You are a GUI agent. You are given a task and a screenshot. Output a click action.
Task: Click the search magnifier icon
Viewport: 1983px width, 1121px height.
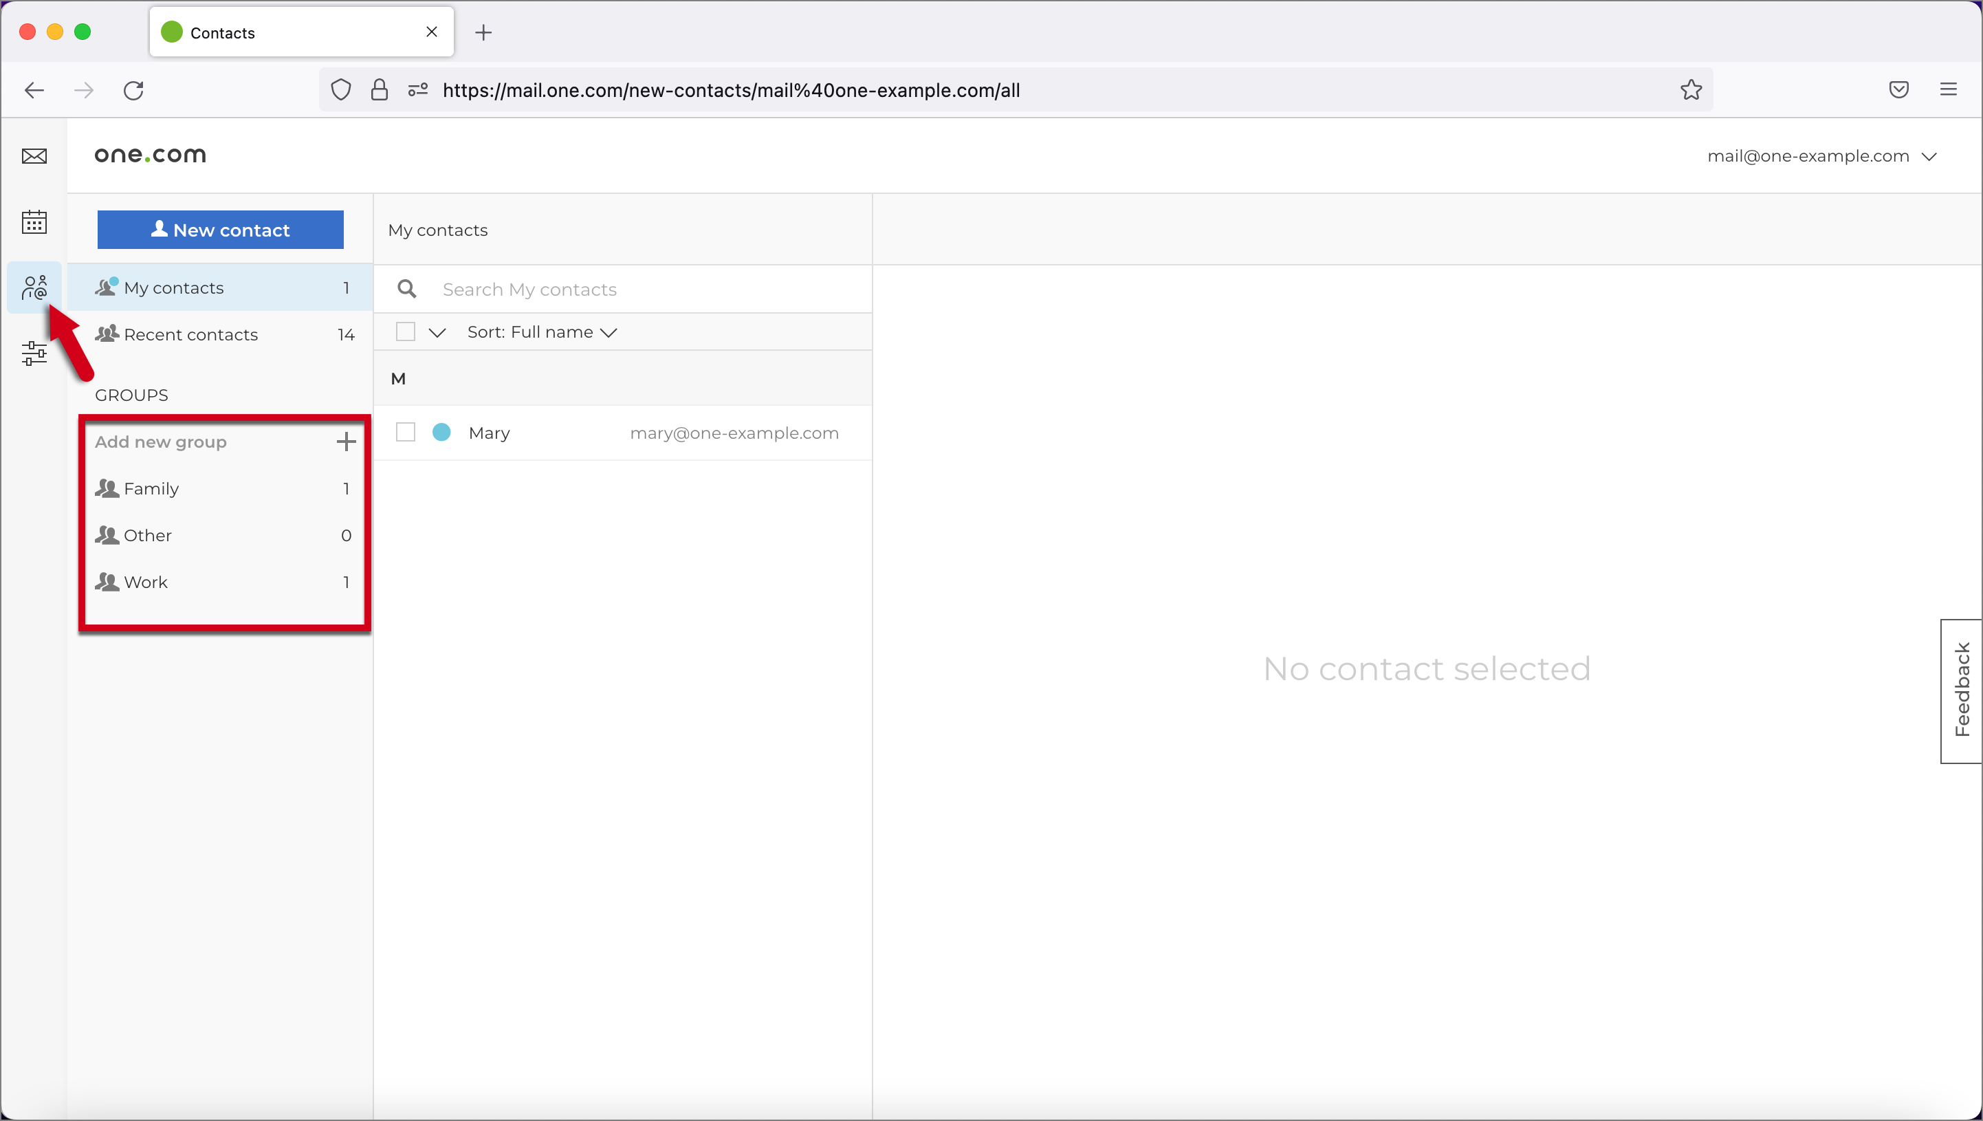coord(406,290)
